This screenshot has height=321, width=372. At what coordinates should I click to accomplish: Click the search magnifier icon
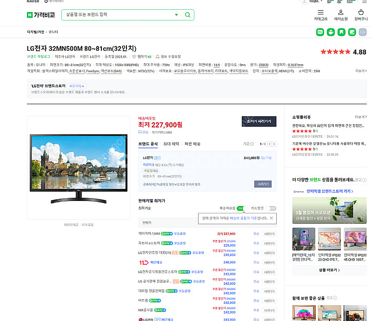coord(187,15)
